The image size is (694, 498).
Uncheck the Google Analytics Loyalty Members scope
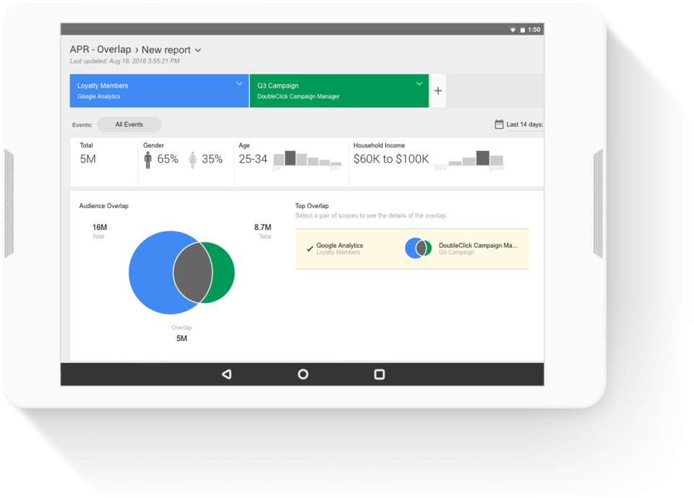point(309,247)
